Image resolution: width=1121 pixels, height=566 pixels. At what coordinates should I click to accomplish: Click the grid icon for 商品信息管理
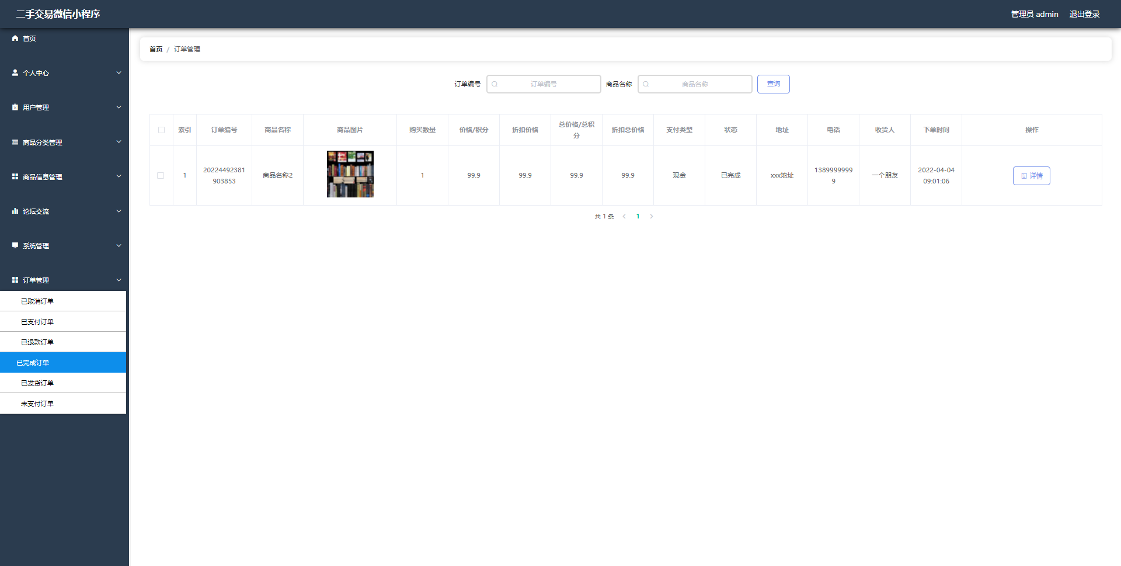point(15,176)
